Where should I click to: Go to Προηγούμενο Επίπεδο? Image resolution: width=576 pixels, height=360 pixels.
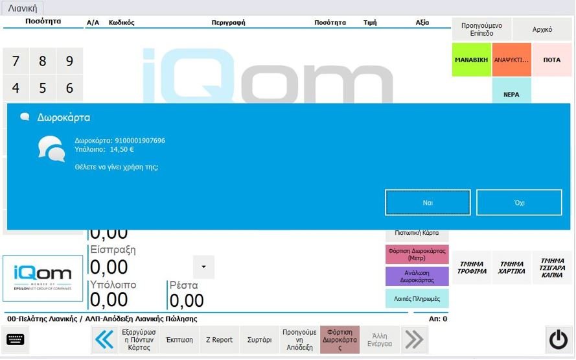[x=481, y=29]
